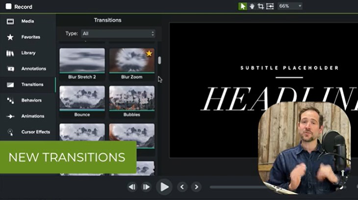The image size is (358, 200).
Task: Step back one frame
Action: pos(132,187)
